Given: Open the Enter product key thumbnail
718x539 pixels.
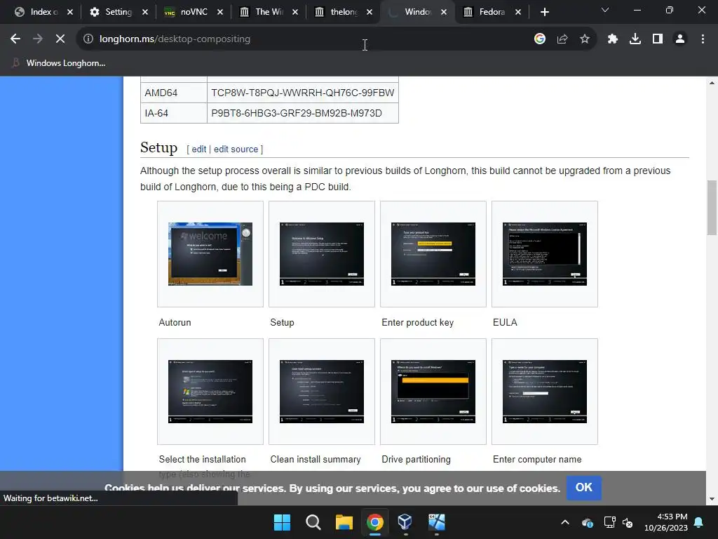Looking at the screenshot, I should (433, 254).
